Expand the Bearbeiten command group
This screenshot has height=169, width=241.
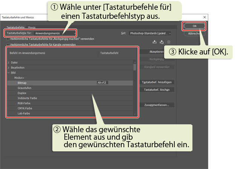(9, 68)
